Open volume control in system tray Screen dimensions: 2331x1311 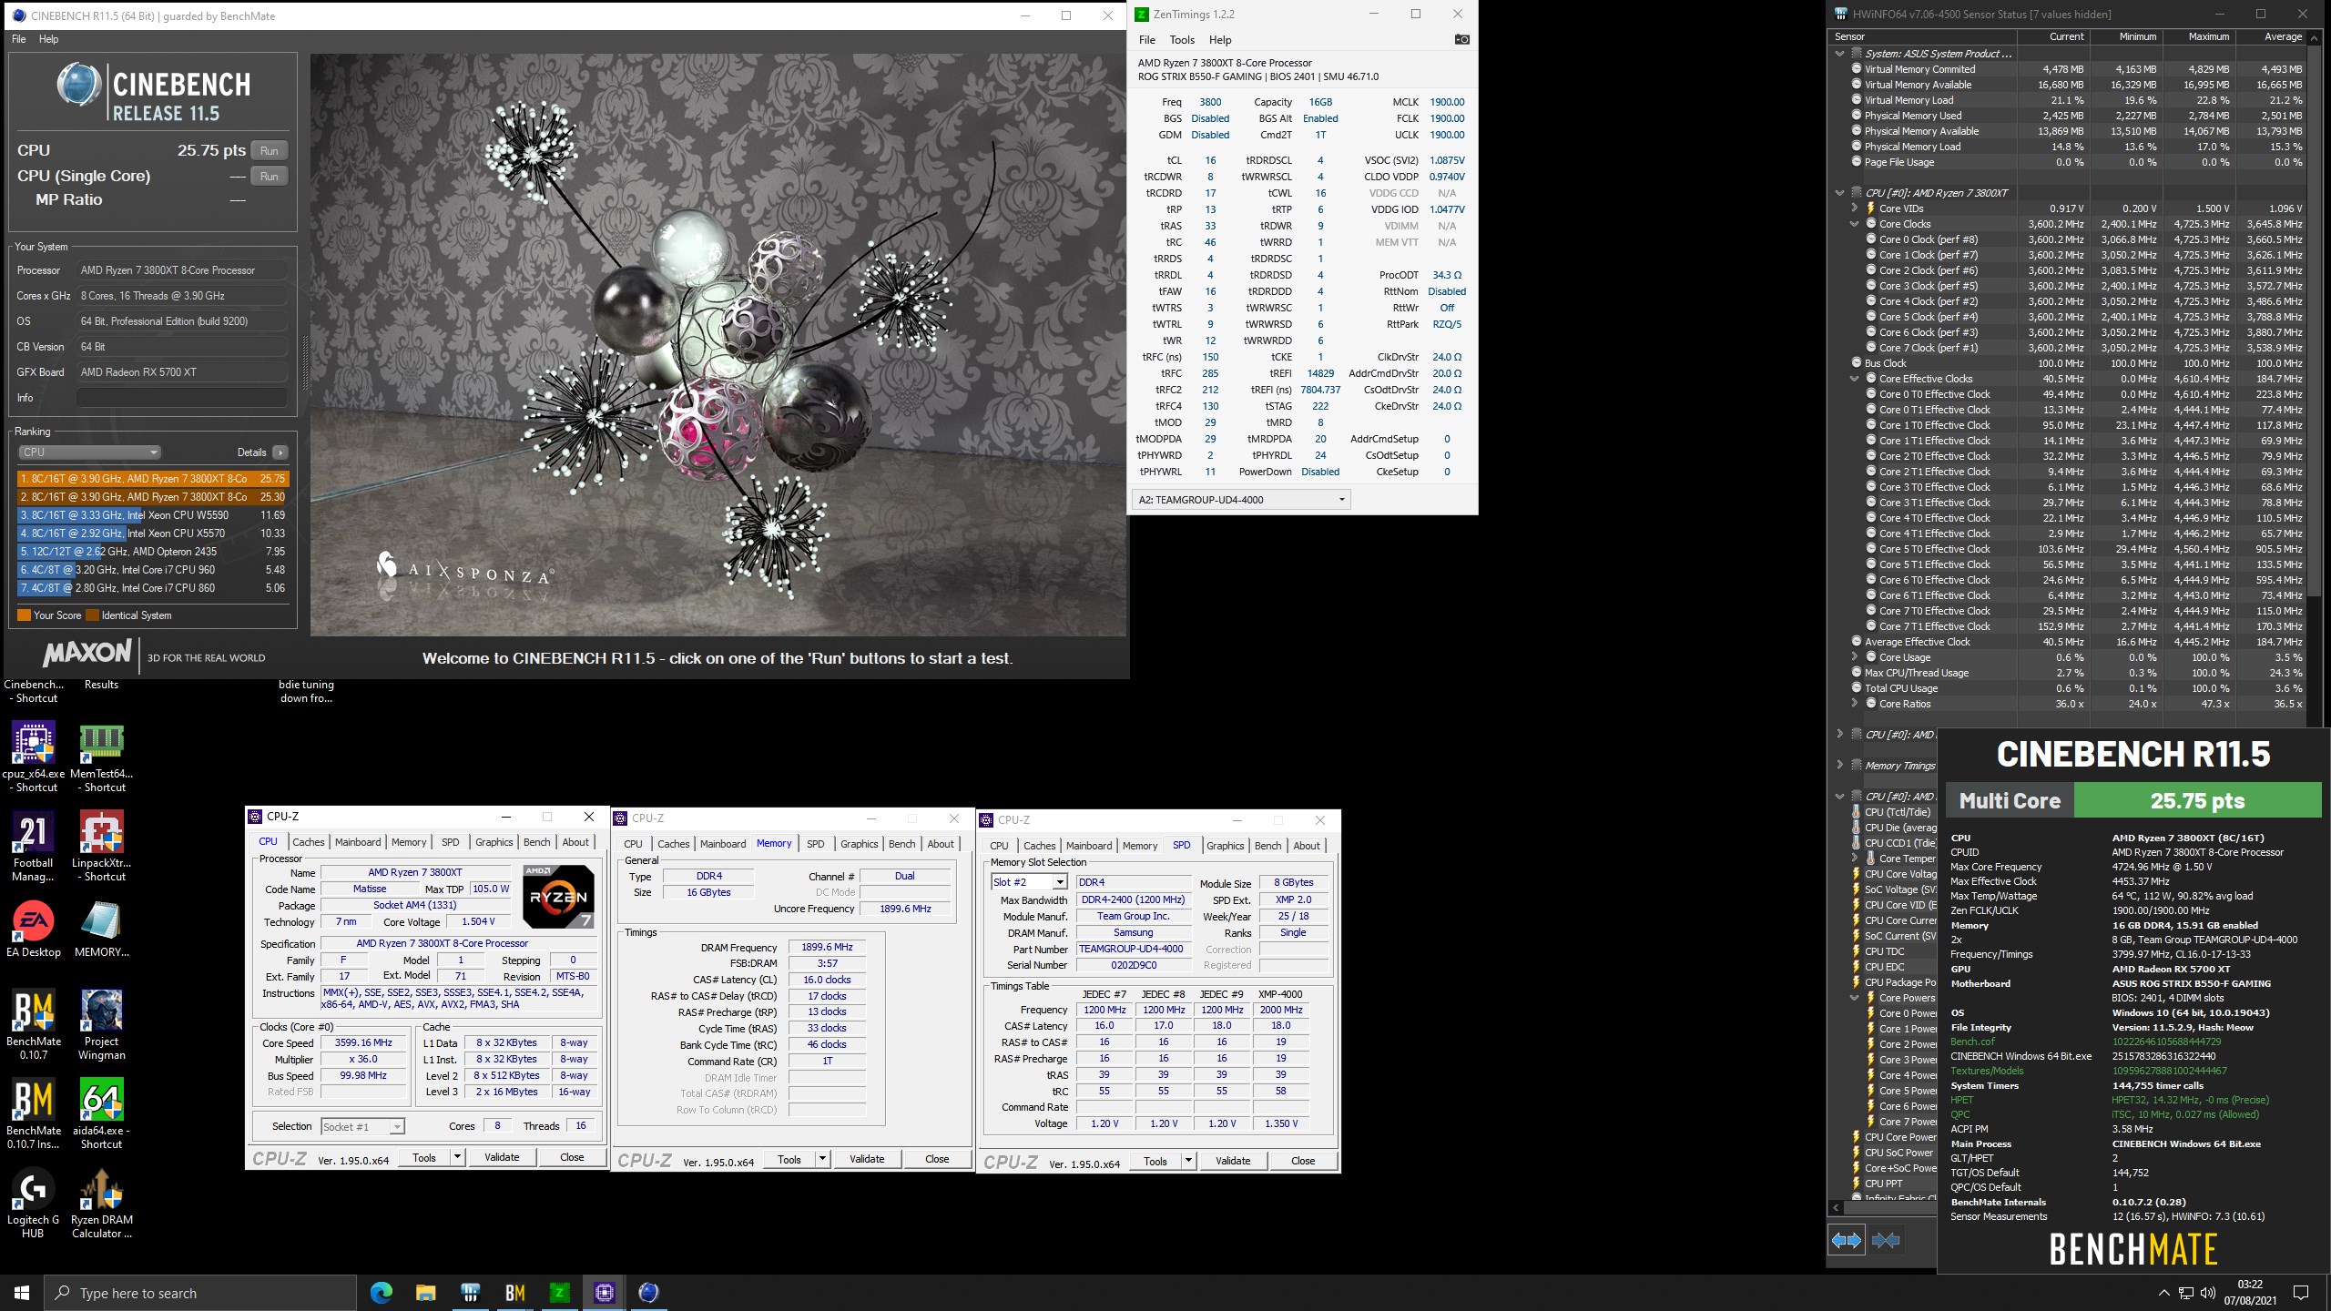click(x=2208, y=1293)
